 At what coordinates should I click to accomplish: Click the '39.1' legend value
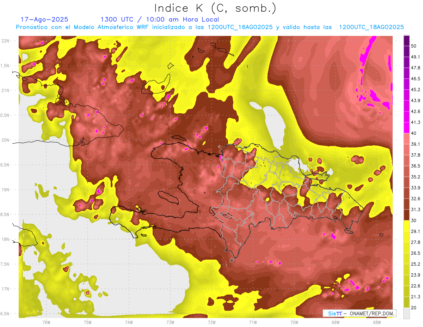416,144
